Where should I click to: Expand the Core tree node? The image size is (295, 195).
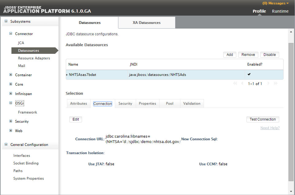click(11, 84)
